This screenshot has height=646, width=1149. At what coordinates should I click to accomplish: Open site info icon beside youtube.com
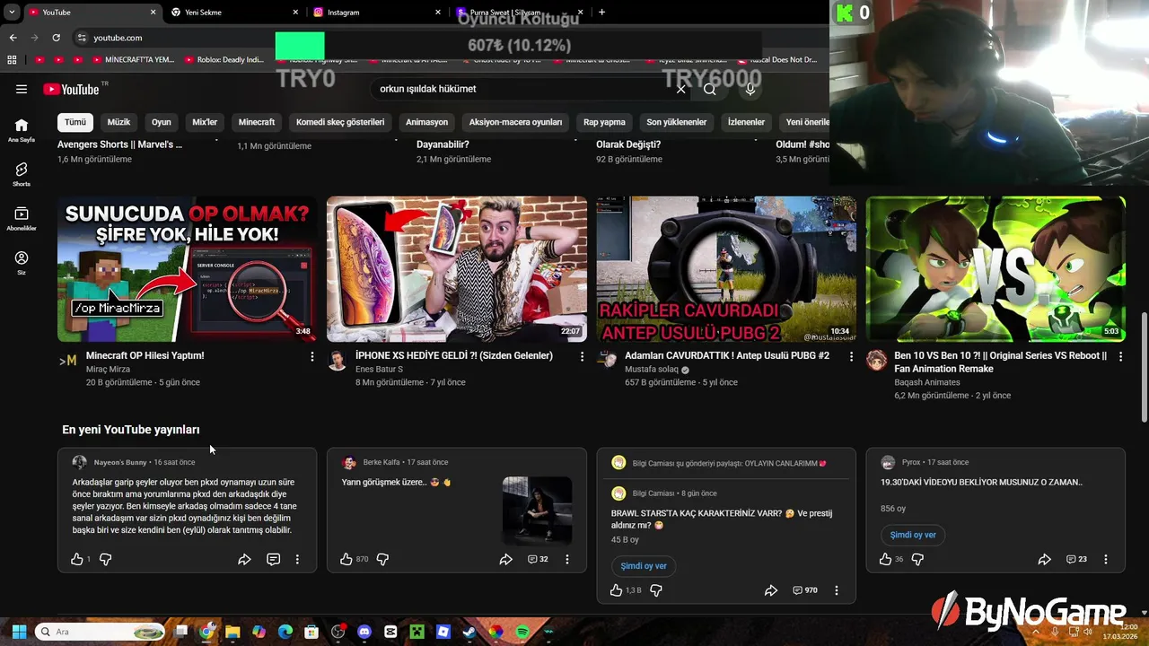point(82,38)
